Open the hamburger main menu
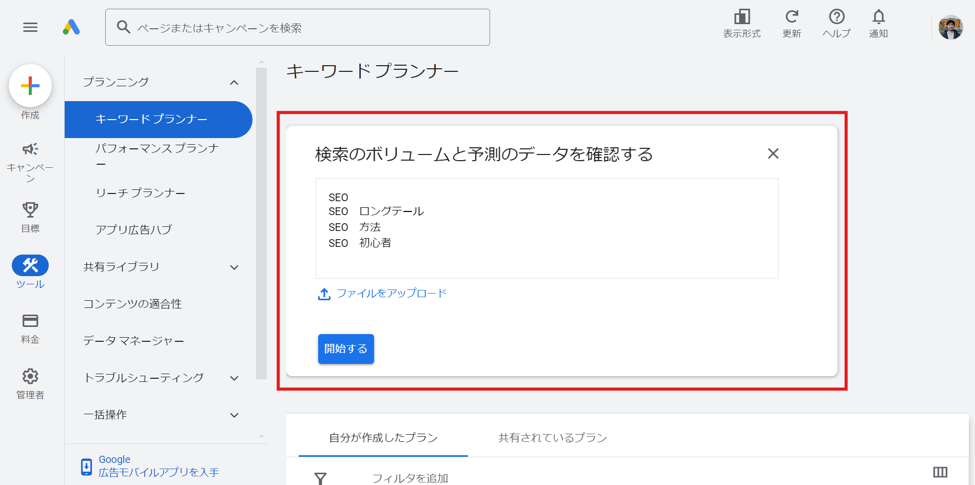This screenshot has width=975, height=485. point(30,27)
